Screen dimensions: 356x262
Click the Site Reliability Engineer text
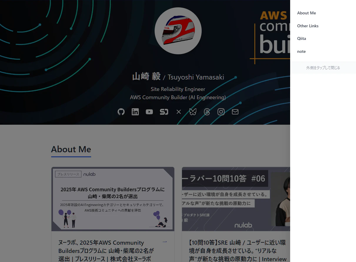pos(178,89)
